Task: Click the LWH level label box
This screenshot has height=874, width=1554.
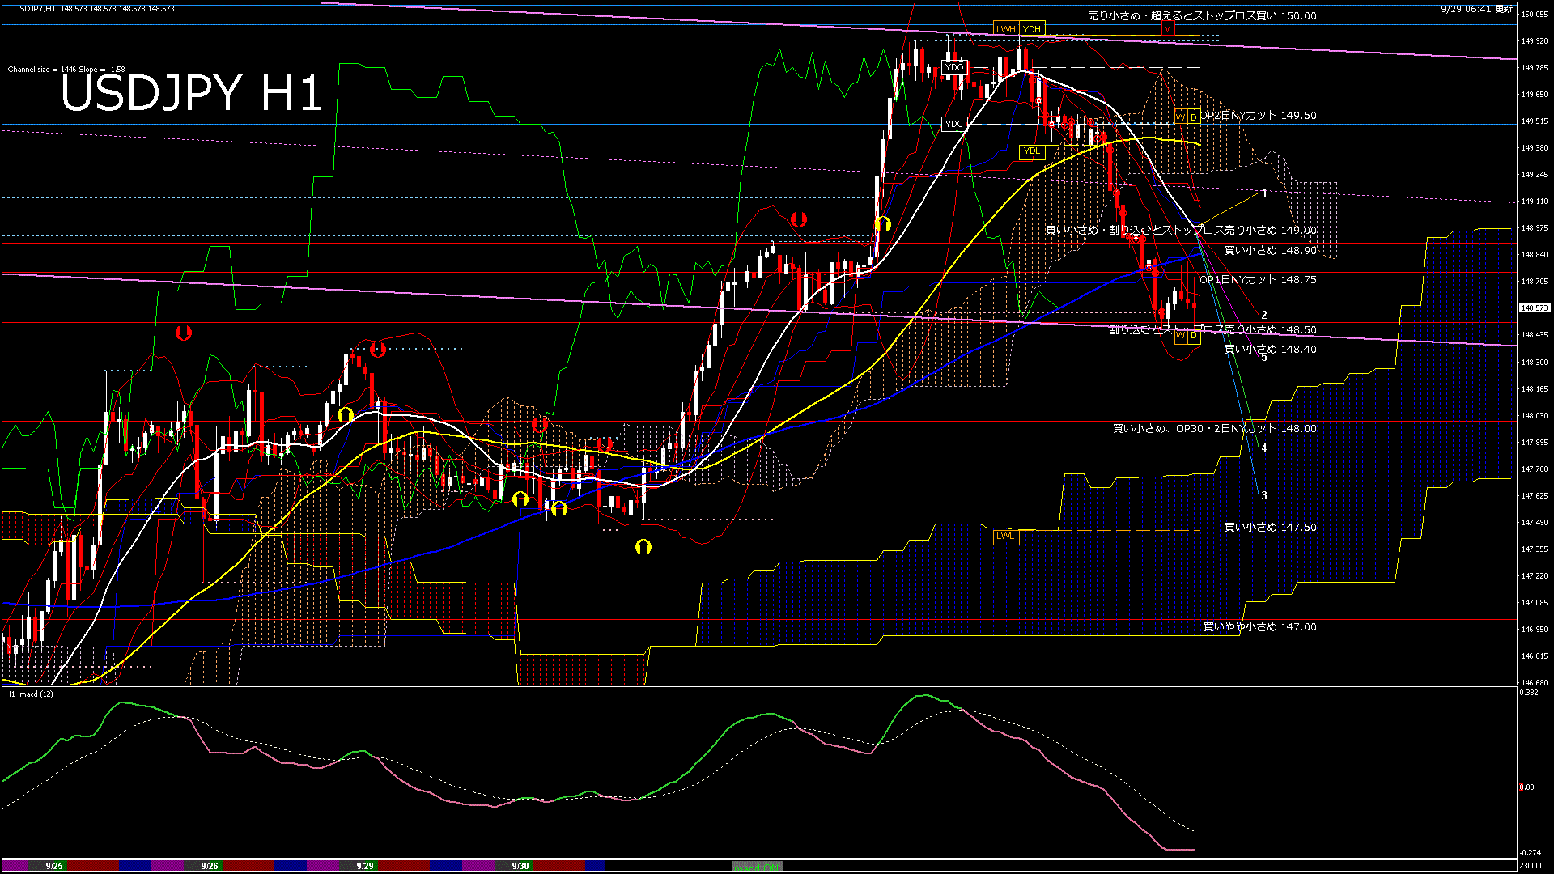Action: (1005, 29)
